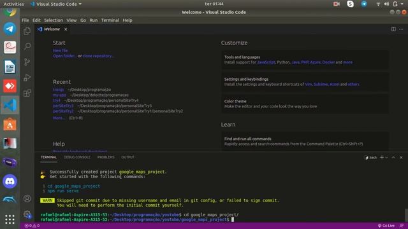
Task: Launch Telegram from the dock
Action: [x=10, y=29]
